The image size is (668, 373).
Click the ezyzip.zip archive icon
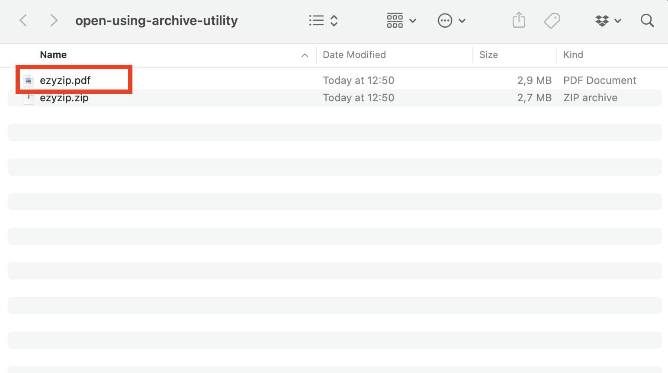28,98
